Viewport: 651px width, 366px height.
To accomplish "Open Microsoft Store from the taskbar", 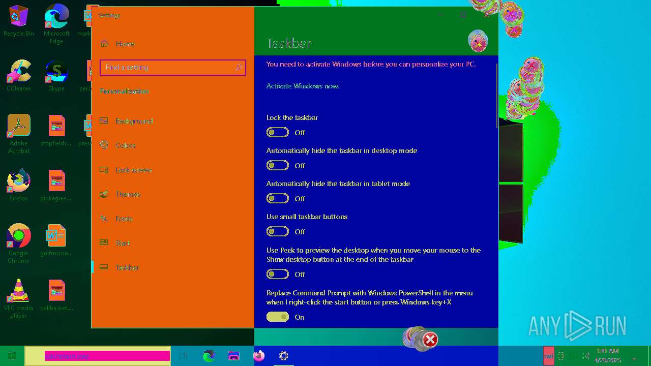I will coord(233,356).
